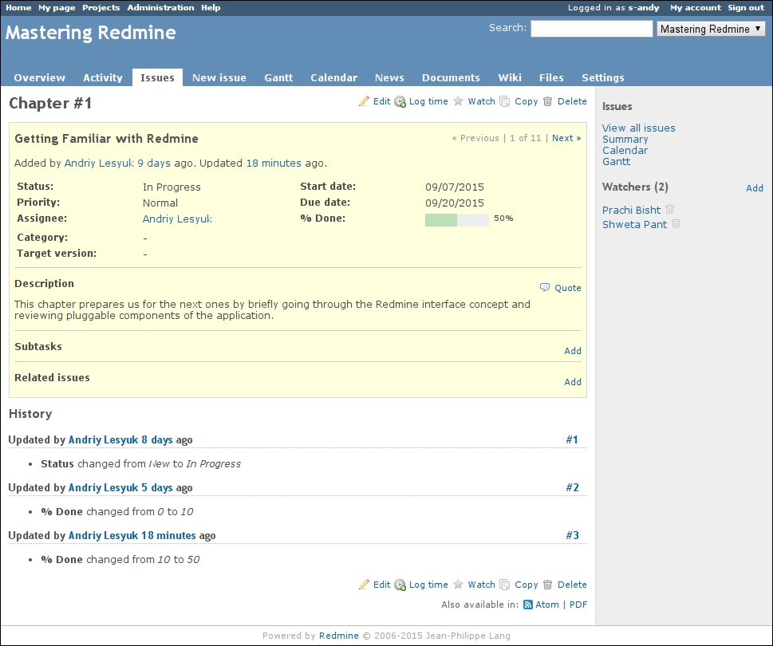
Task: Click the Quote speech bubble icon
Action: (545, 287)
